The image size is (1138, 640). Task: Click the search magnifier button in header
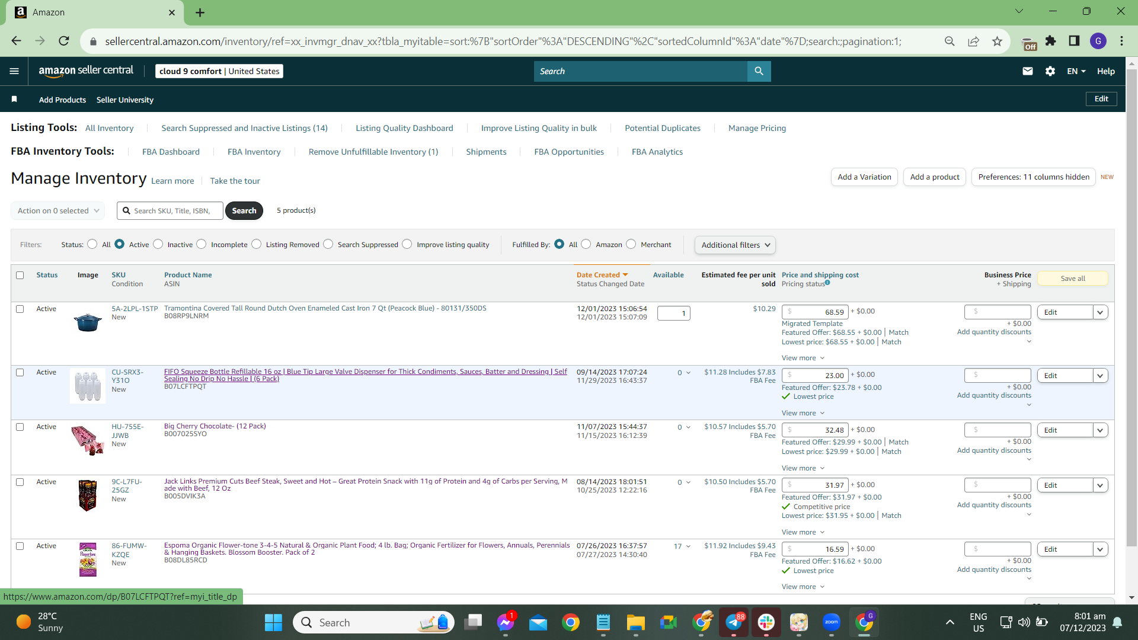pyautogui.click(x=759, y=71)
